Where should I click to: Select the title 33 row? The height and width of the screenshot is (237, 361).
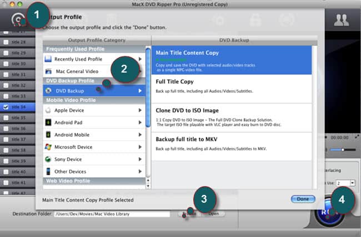pos(18,96)
